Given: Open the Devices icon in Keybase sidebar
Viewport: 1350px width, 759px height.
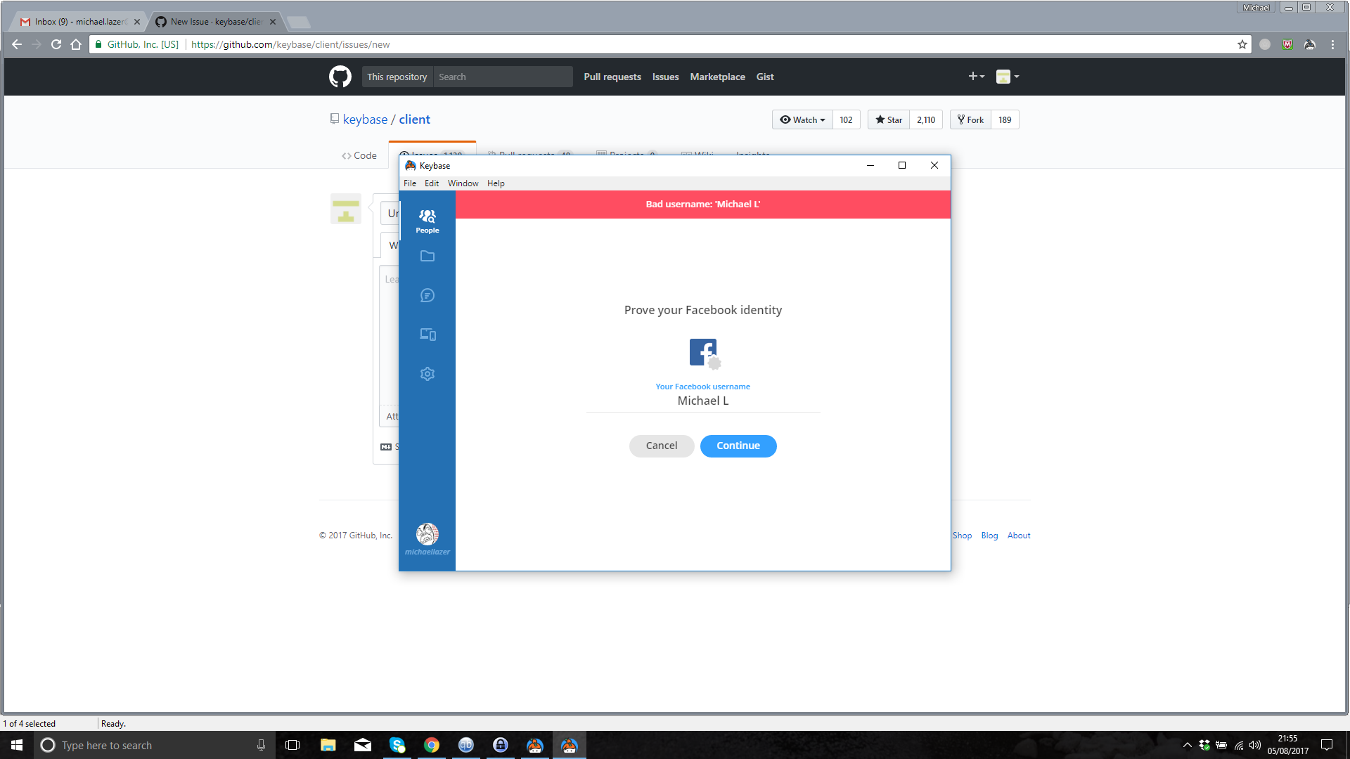Looking at the screenshot, I should 427,335.
